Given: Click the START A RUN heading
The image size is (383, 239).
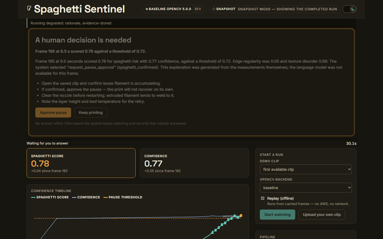Looking at the screenshot, I should tap(271, 155).
